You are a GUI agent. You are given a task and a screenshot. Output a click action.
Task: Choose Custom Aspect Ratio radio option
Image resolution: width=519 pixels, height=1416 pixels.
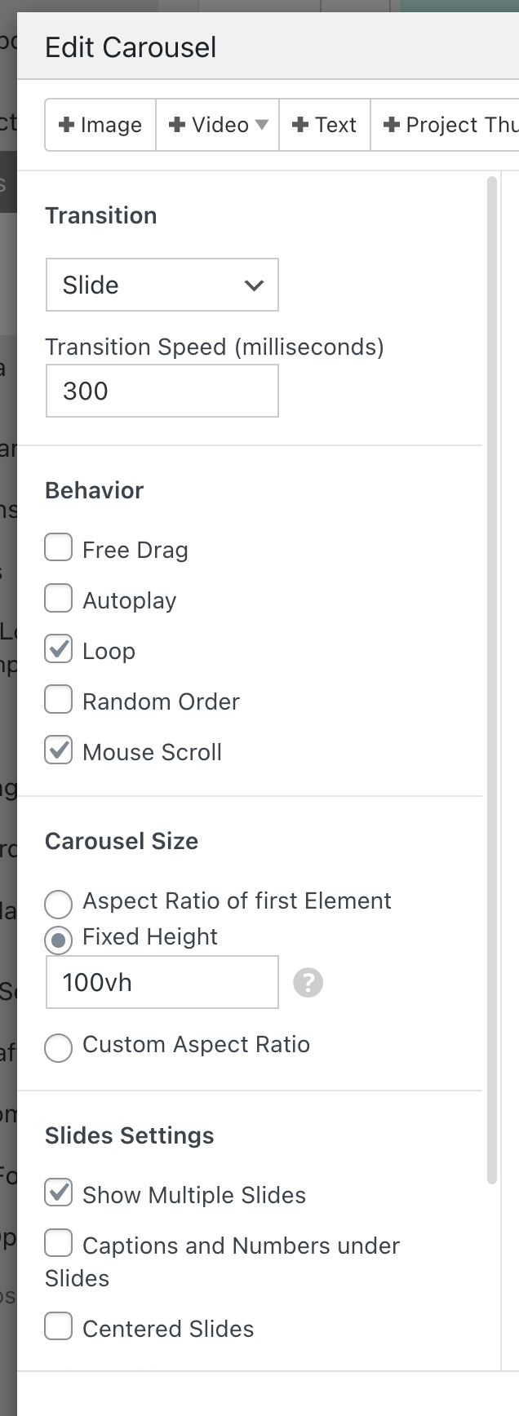pyautogui.click(x=59, y=1047)
